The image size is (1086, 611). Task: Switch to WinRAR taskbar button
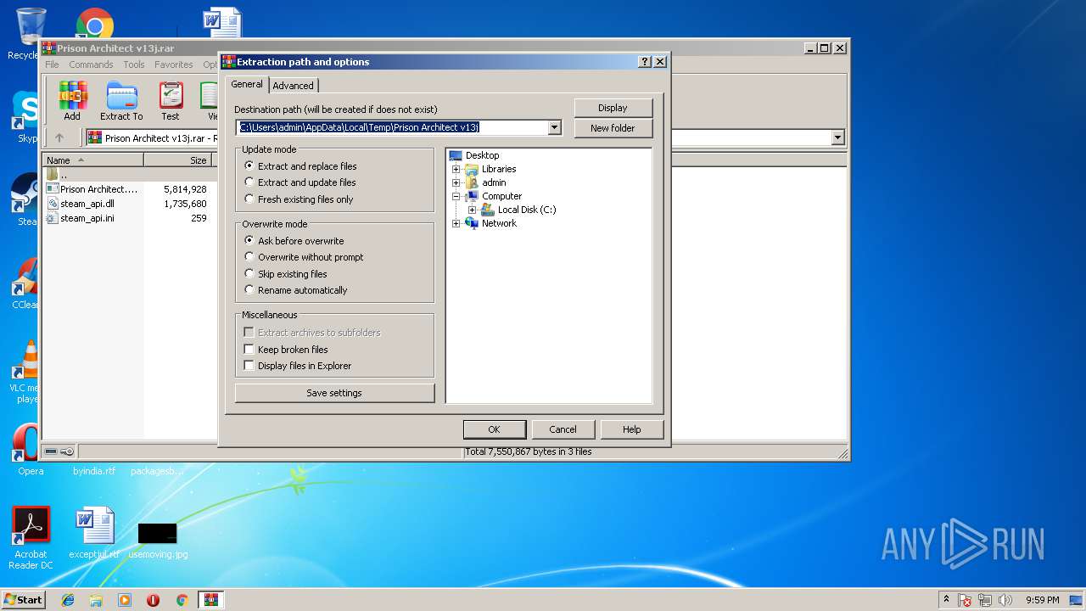pos(210,600)
